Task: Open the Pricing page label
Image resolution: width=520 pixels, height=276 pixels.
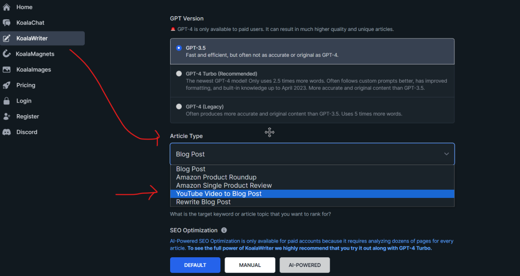Action: tap(25, 85)
